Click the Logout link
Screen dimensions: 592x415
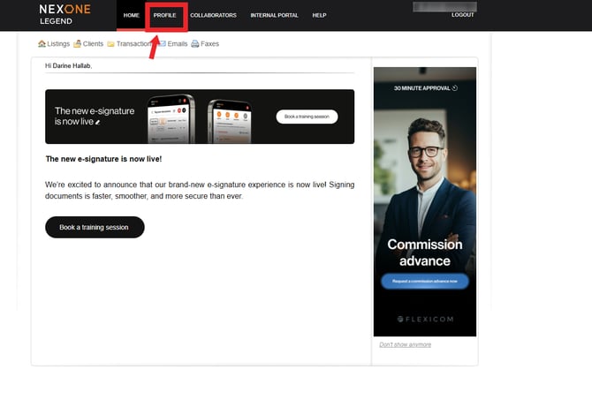[462, 15]
